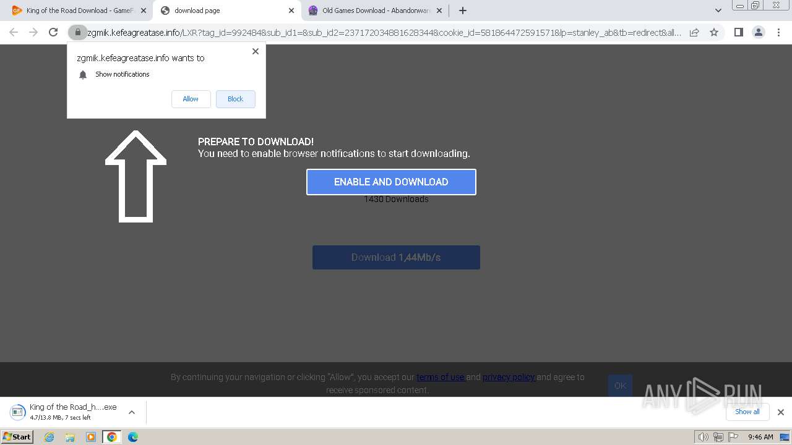The height and width of the screenshot is (445, 792).
Task: Open network status tray icon
Action: (718, 437)
